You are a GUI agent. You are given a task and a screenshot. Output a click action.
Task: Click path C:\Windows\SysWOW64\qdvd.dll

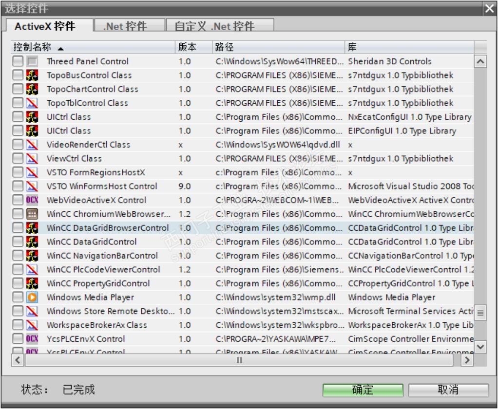coord(278,145)
